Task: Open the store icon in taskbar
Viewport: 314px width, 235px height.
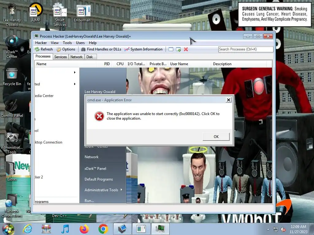Action: point(46,229)
